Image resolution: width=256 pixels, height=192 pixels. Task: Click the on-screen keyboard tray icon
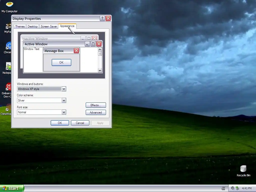(x=223, y=188)
